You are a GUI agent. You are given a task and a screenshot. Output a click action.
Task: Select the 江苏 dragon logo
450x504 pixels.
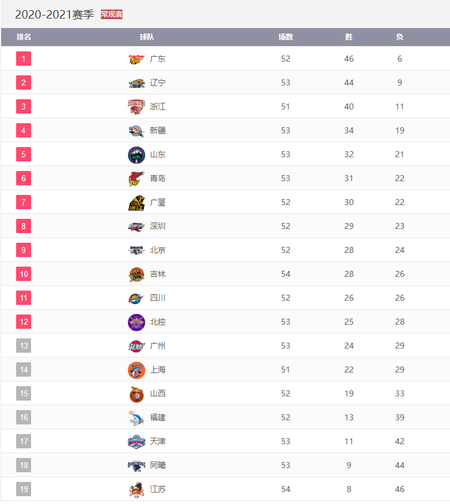(x=136, y=490)
